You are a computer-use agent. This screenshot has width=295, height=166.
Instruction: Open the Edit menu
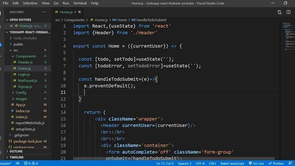(15, 3)
